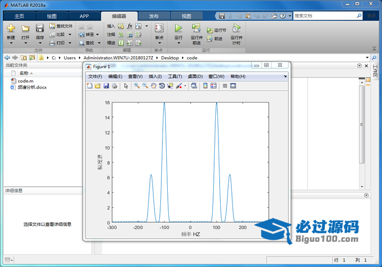Viewport: 382px width, 267px height.
Task: Click the navigate back arrow in address bar
Action: pos(7,58)
